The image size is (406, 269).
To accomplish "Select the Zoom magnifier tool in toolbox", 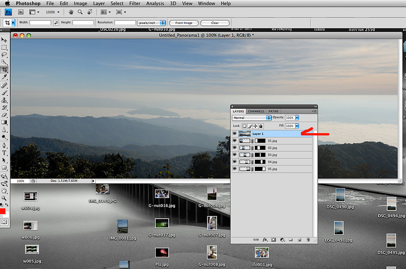I will point(4,198).
